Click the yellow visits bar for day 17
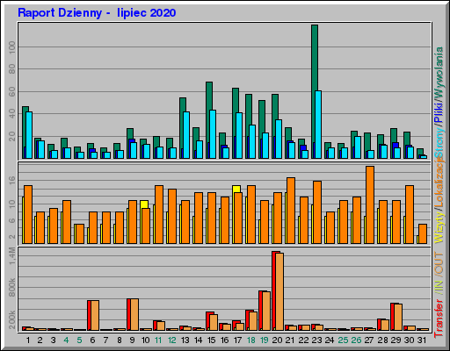Screen dimensions: 450x351 [x=236, y=189]
